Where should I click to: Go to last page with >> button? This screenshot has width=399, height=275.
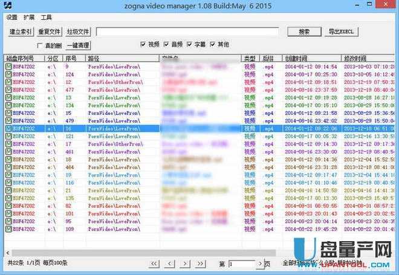(201, 264)
